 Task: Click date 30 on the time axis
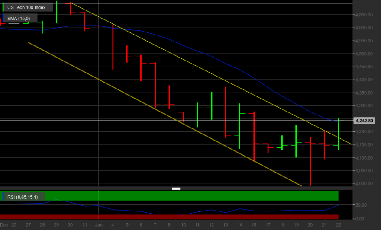pyautogui.click(x=71, y=225)
